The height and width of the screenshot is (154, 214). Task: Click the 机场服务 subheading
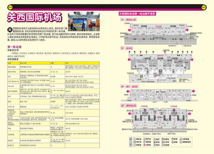coord(14,59)
